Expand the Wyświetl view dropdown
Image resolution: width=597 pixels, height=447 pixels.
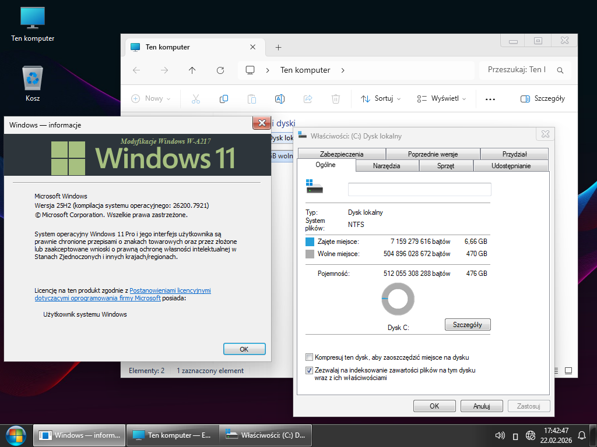click(x=441, y=99)
